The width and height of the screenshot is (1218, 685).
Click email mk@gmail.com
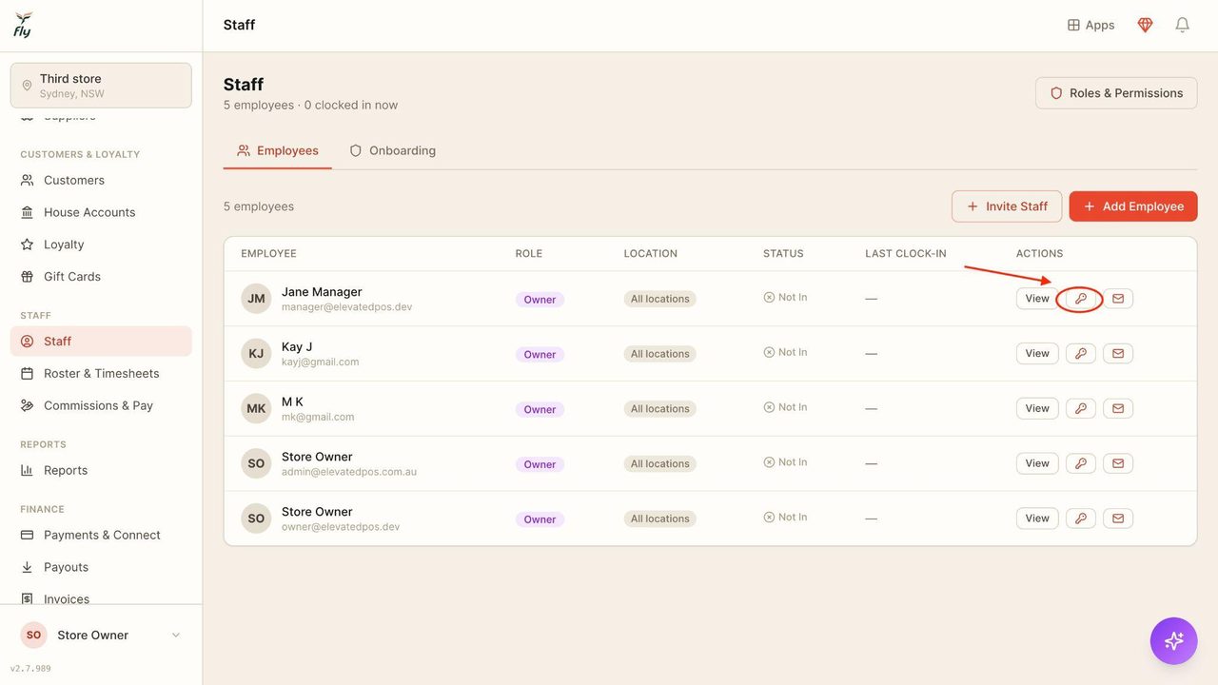(318, 418)
